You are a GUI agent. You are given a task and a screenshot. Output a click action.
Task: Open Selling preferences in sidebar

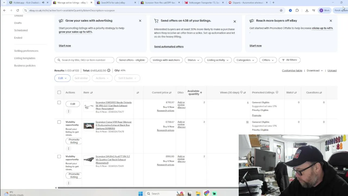coord(26,51)
